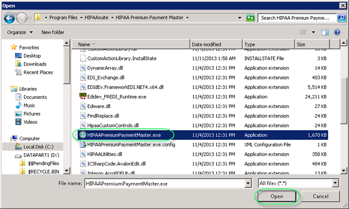Expand the file type filter dropdown
Viewport: 349px width, 209px height.
coord(336,182)
